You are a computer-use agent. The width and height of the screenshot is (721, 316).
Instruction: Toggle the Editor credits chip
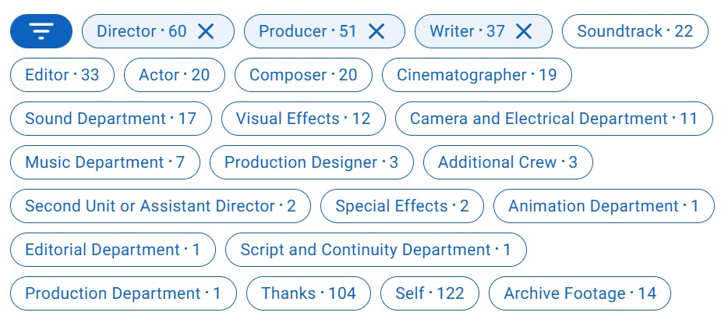point(62,75)
